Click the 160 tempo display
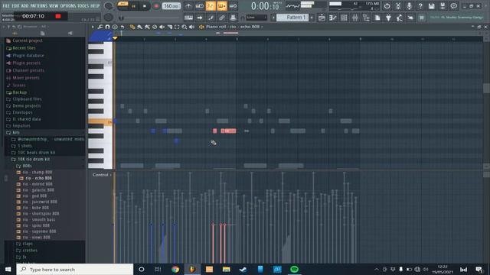 (x=171, y=6)
